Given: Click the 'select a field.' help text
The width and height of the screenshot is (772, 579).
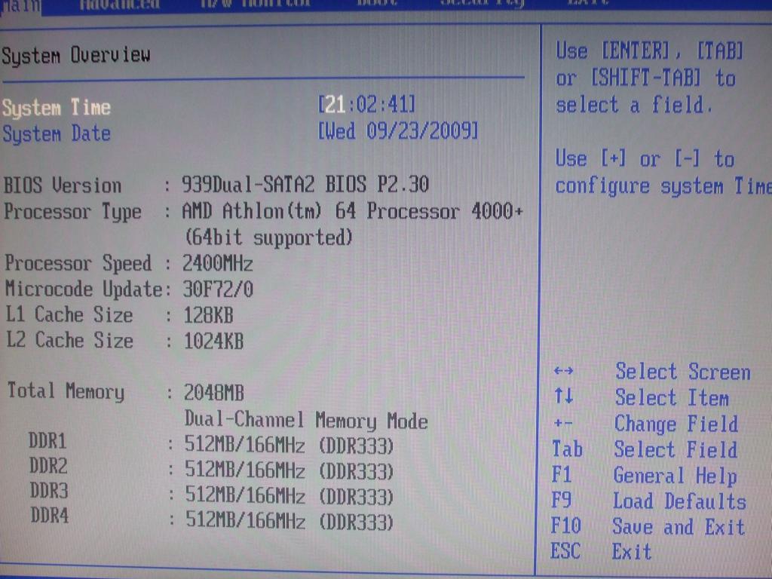Looking at the screenshot, I should [x=634, y=105].
